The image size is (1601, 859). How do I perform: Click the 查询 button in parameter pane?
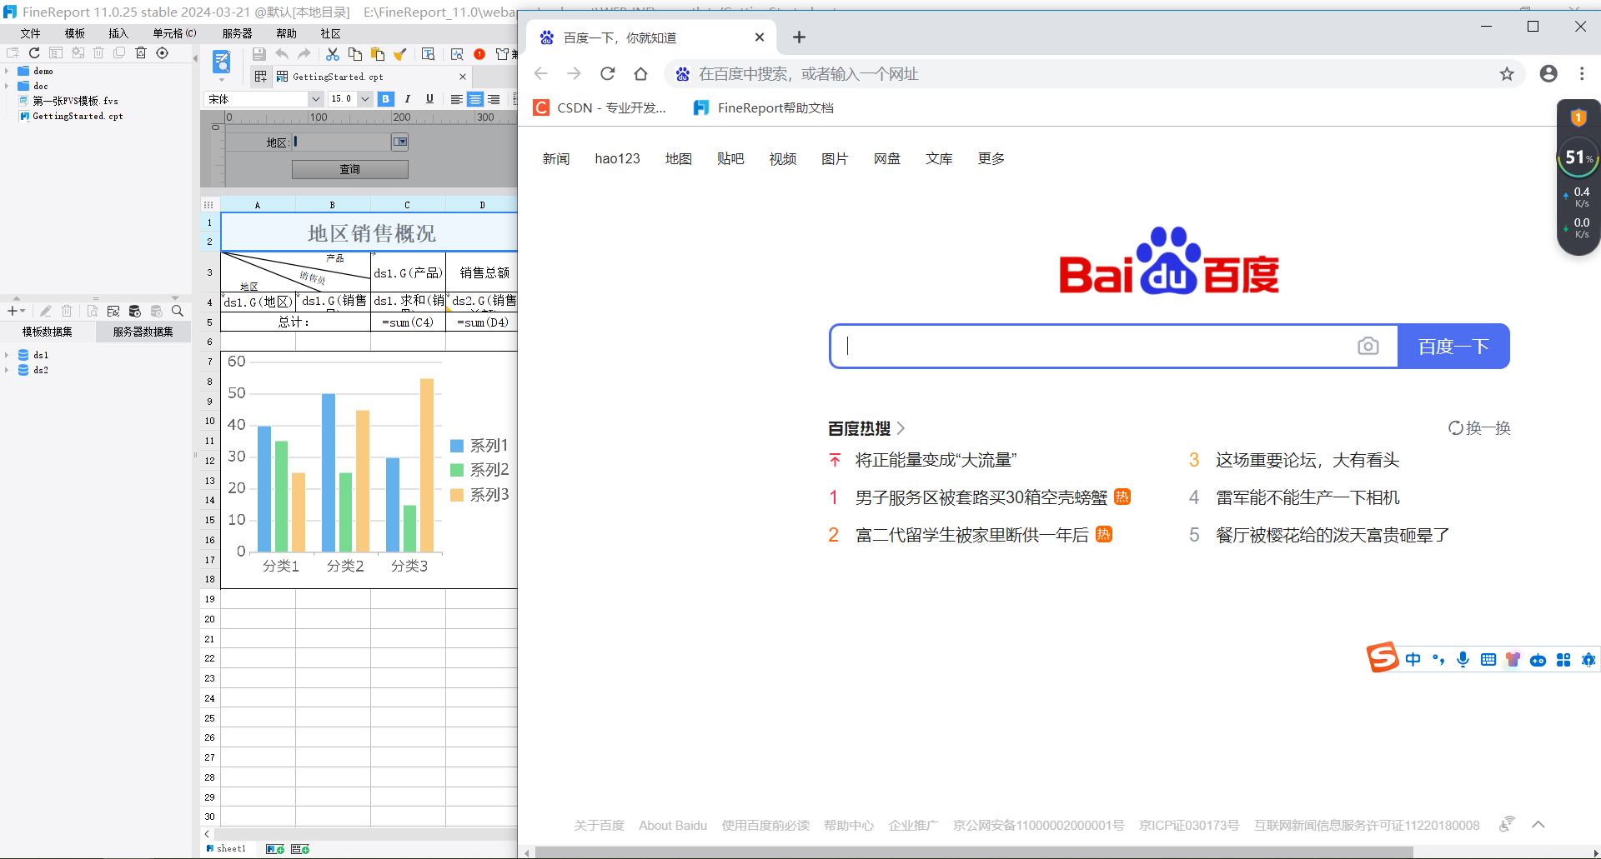[350, 169]
